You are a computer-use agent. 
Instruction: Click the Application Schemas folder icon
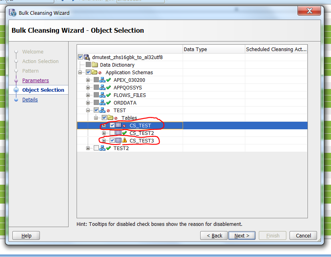[x=95, y=72]
